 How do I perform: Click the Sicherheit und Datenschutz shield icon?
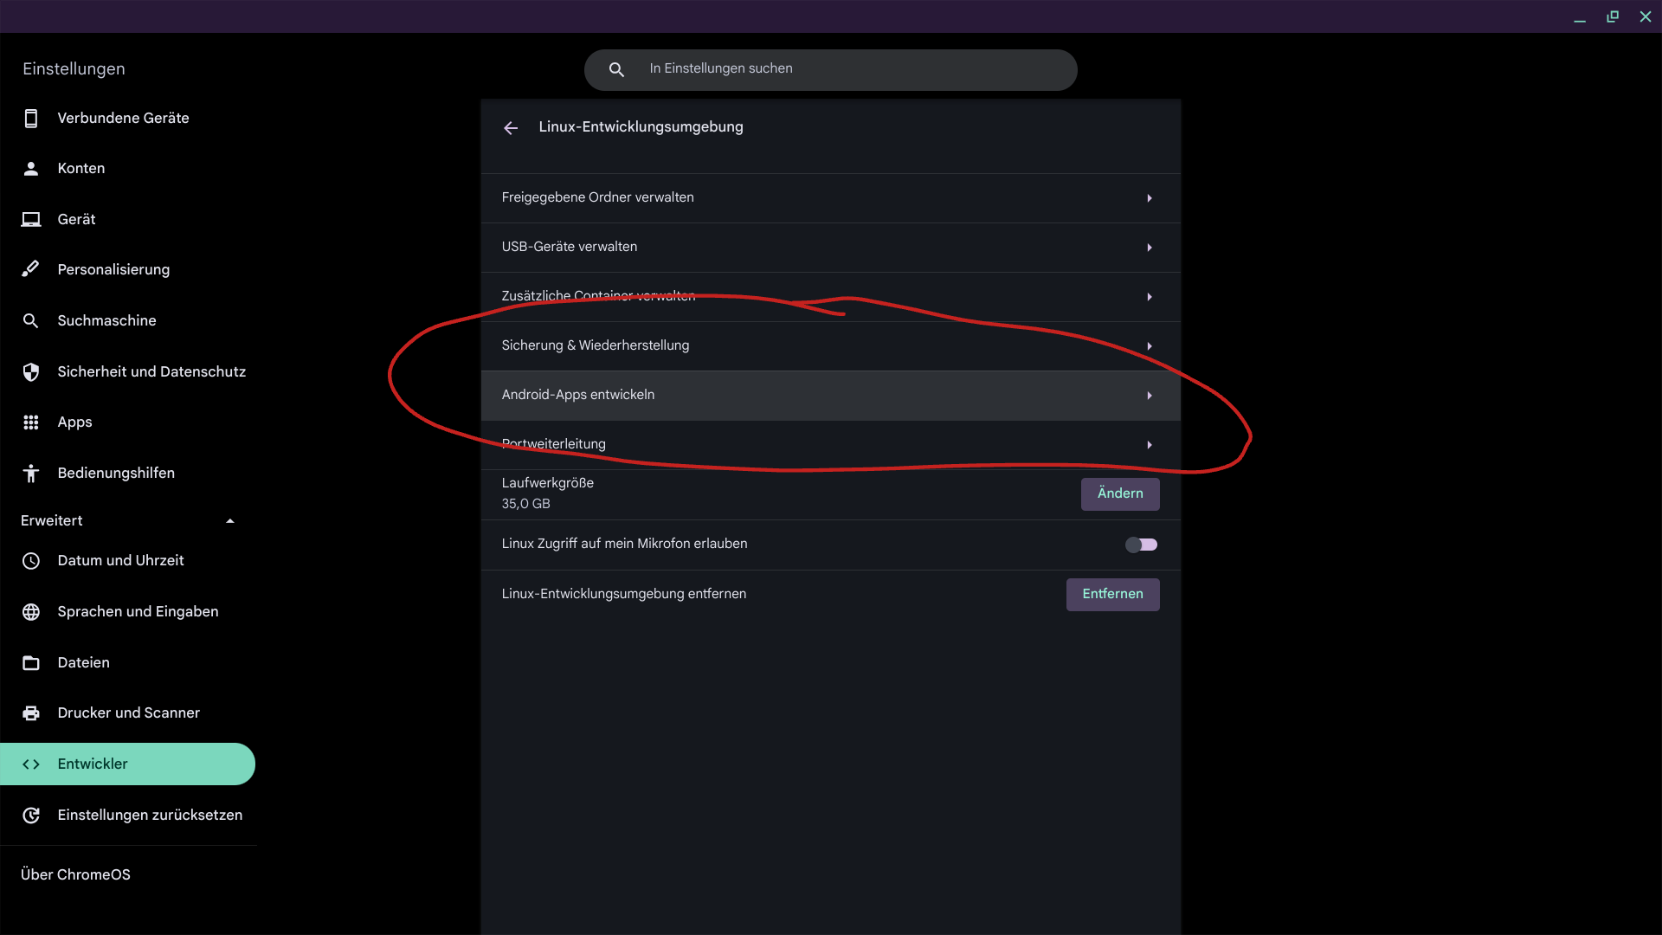click(x=31, y=371)
